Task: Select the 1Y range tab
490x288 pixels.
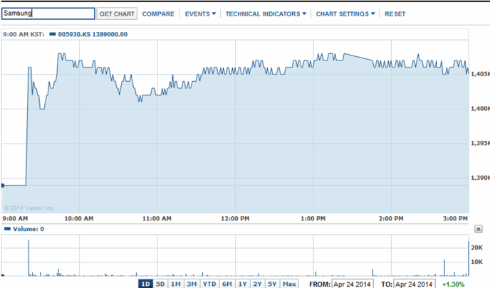Action: point(242,284)
